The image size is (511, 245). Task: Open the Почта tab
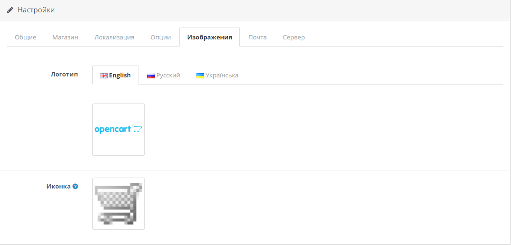(x=257, y=37)
